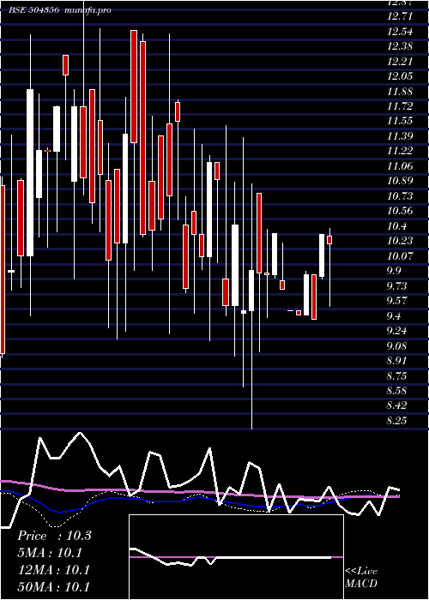Open the <<Live MACD label
Screen dimensions: 429x600
click(x=361, y=578)
